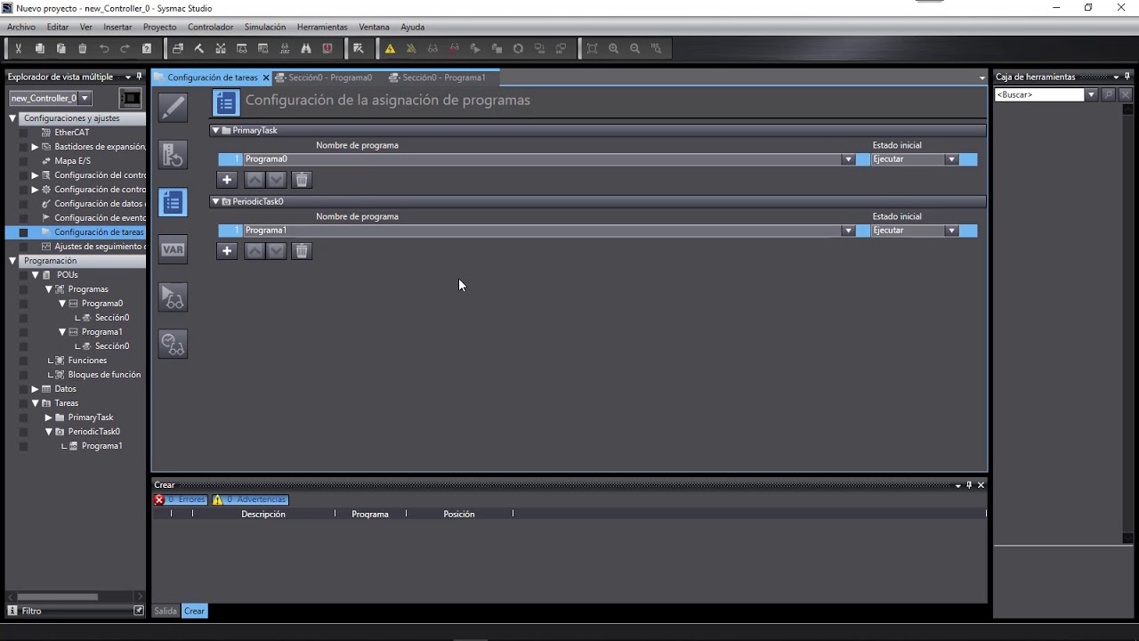The height and width of the screenshot is (641, 1139).
Task: Open the Simulación menu
Action: coord(265,27)
